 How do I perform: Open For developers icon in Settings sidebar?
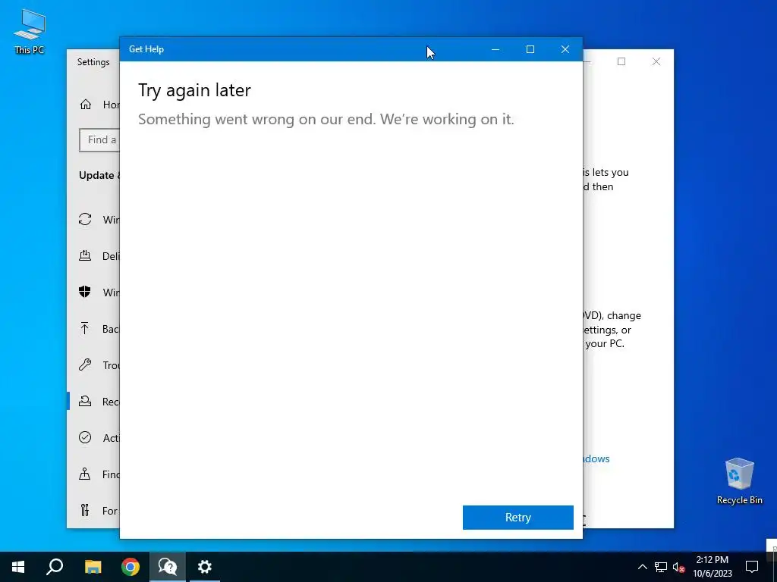pos(85,510)
